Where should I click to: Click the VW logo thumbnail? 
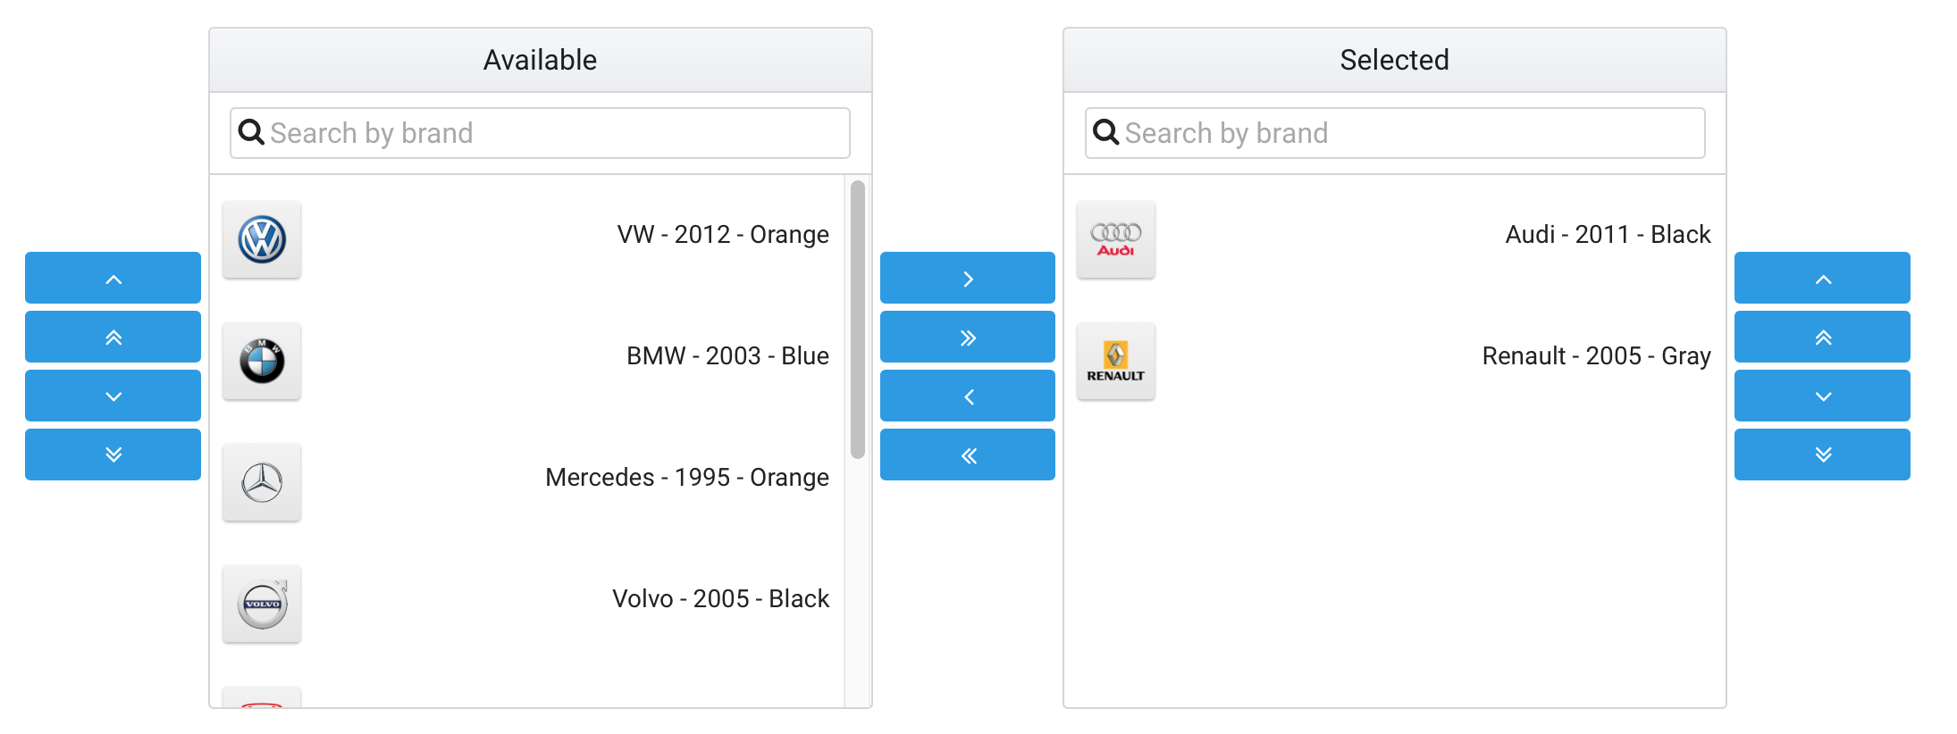pyautogui.click(x=262, y=239)
